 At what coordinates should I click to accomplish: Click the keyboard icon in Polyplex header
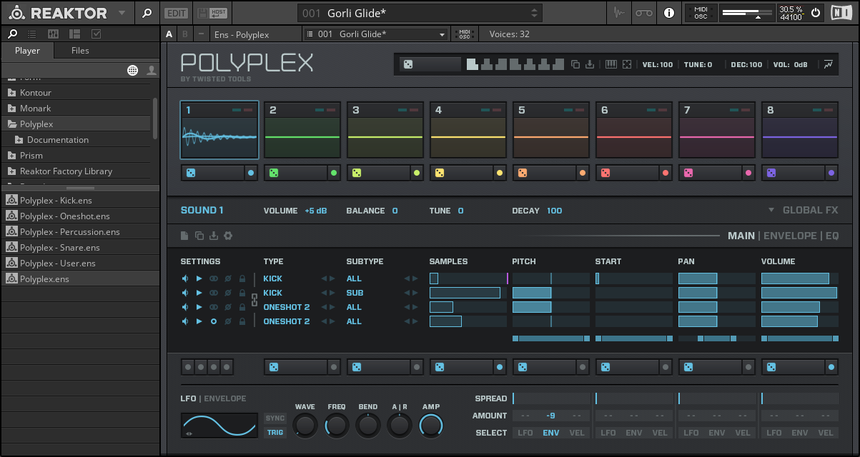coord(611,64)
